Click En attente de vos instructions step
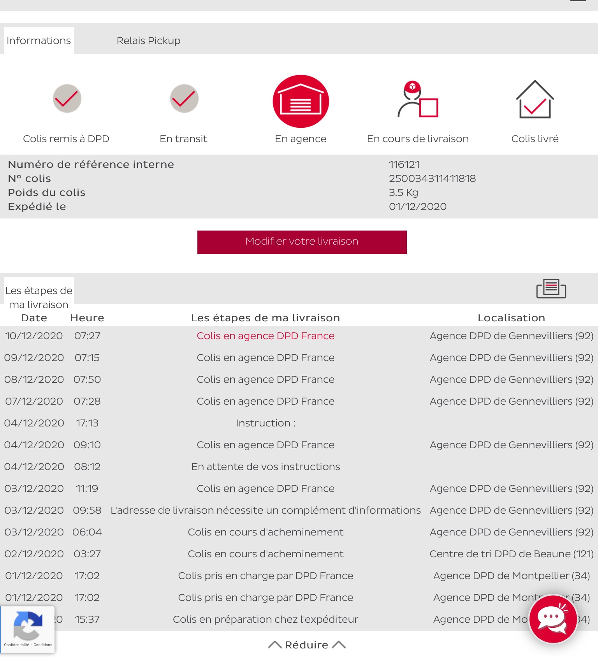The width and height of the screenshot is (598, 664). (x=266, y=467)
